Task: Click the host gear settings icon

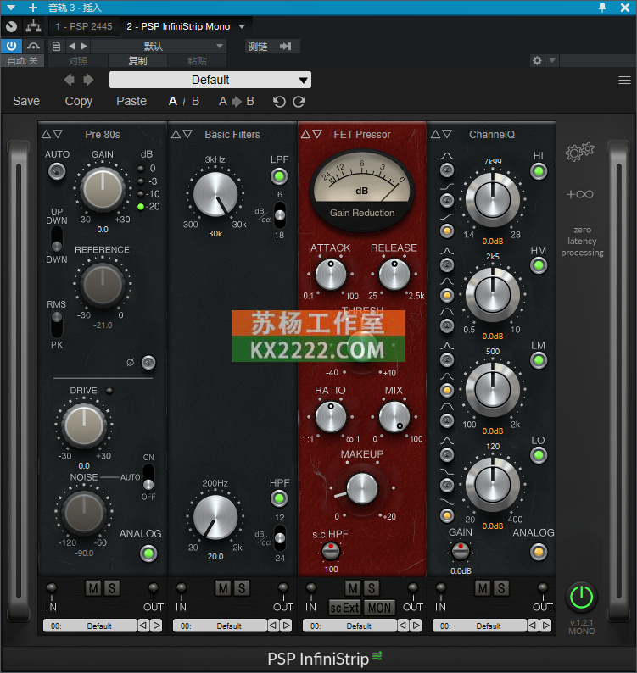Action: point(537,60)
